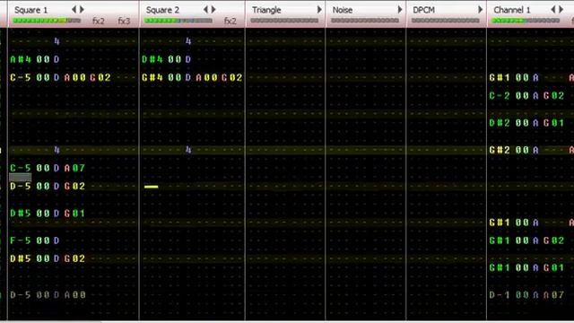Select the G#4 note in Square 2
The width and height of the screenshot is (574, 323).
[152, 78]
